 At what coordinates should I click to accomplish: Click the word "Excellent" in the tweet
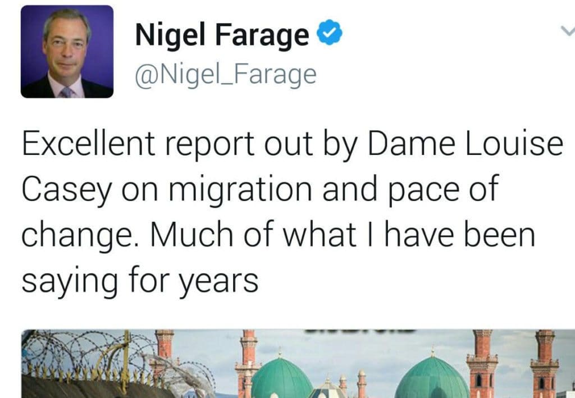point(90,145)
